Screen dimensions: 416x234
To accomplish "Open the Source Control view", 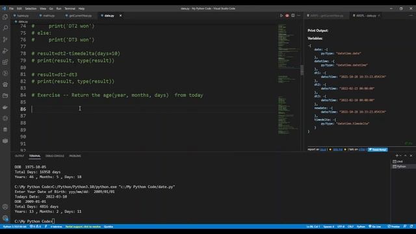I will [5, 39].
